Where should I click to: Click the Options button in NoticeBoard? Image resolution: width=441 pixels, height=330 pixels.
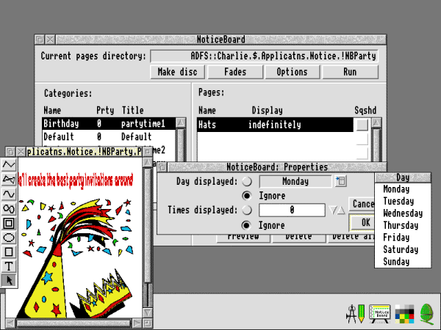point(292,72)
